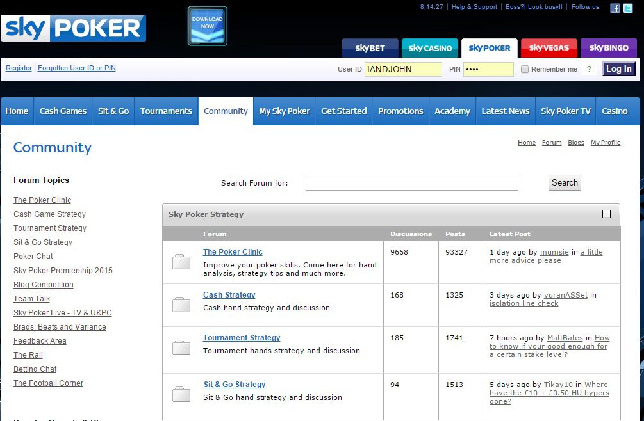Switch to the Sky Bingo tab

pos(609,48)
